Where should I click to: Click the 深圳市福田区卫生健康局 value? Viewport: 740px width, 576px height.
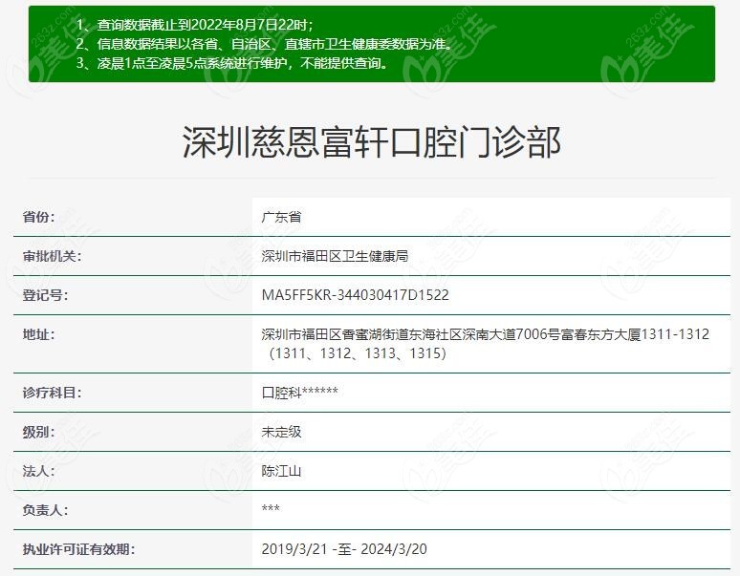(x=335, y=256)
